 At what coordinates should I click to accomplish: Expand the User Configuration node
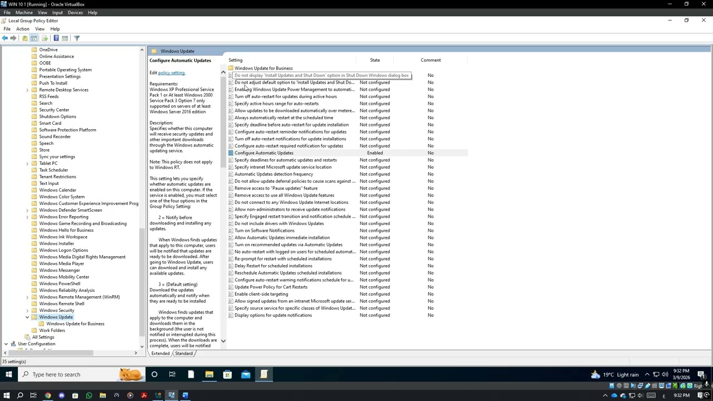pos(6,344)
